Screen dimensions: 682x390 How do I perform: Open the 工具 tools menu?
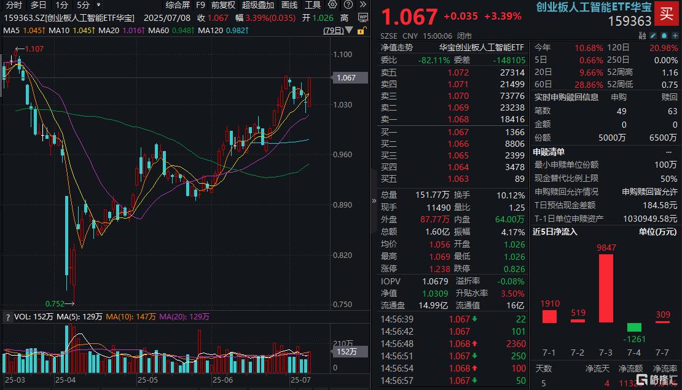[312, 5]
